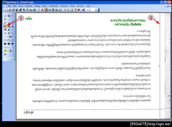Select the filled rounded rectangle shape tool
The image size is (172, 127).
click(9, 44)
